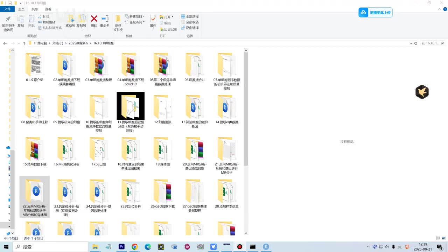
Task: Select folder 03.单细胞数据整理
Action: click(99, 68)
